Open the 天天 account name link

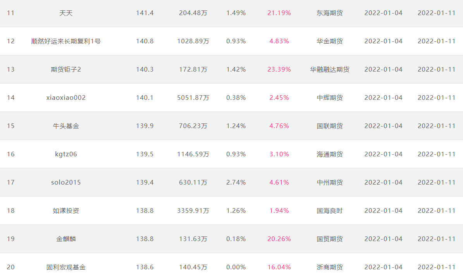(x=66, y=13)
